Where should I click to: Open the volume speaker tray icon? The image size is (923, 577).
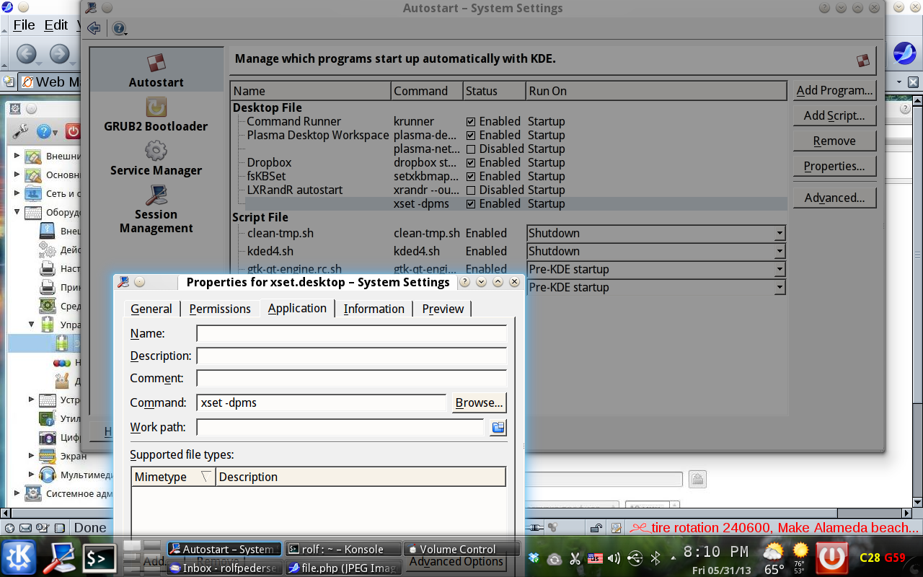(x=614, y=558)
